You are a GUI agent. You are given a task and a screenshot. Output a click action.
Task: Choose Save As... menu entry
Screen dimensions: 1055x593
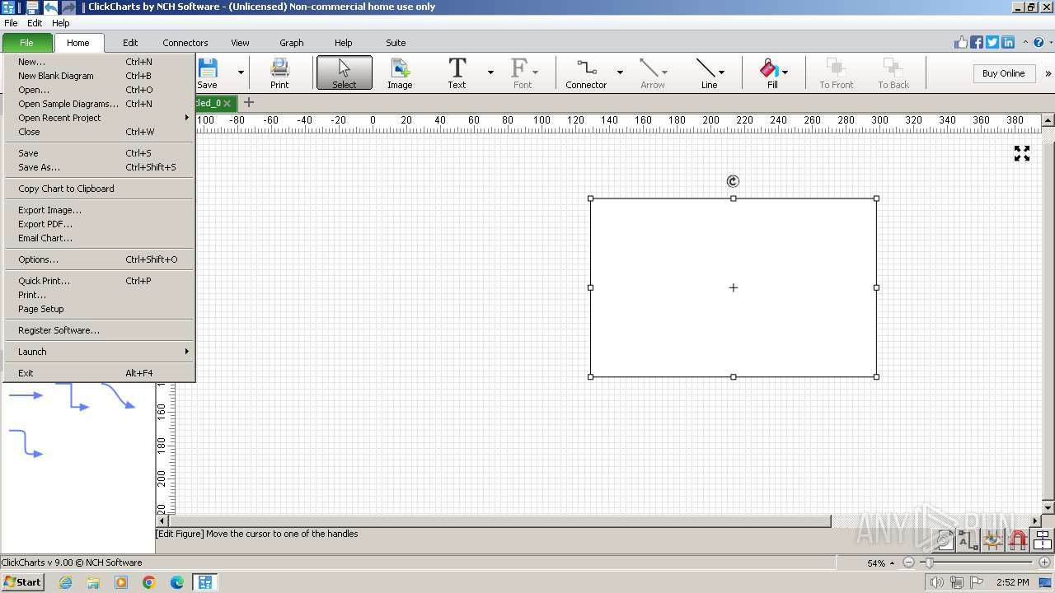99,167
